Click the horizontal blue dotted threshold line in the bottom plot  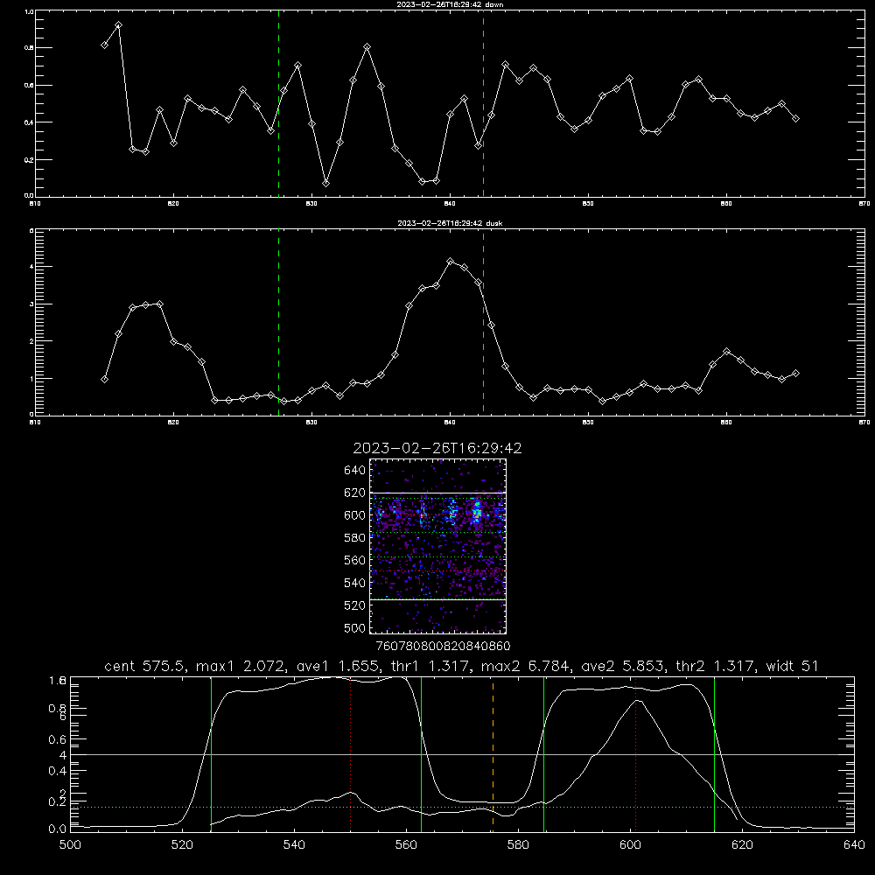coord(462,807)
